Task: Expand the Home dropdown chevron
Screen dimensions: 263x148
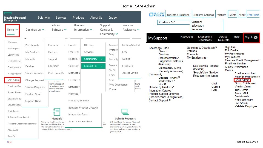Action: click(x=17, y=30)
